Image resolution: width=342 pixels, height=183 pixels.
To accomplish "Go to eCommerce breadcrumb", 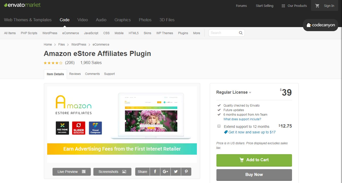I will [101, 45].
